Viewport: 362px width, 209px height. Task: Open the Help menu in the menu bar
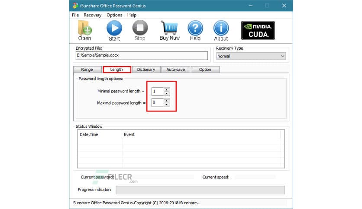132,15
